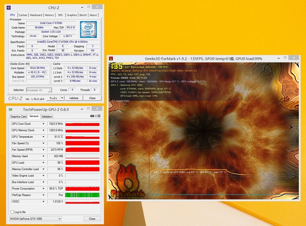Switch to the Caches tab in CPU-Z
The image size is (306, 226).
tap(23, 15)
